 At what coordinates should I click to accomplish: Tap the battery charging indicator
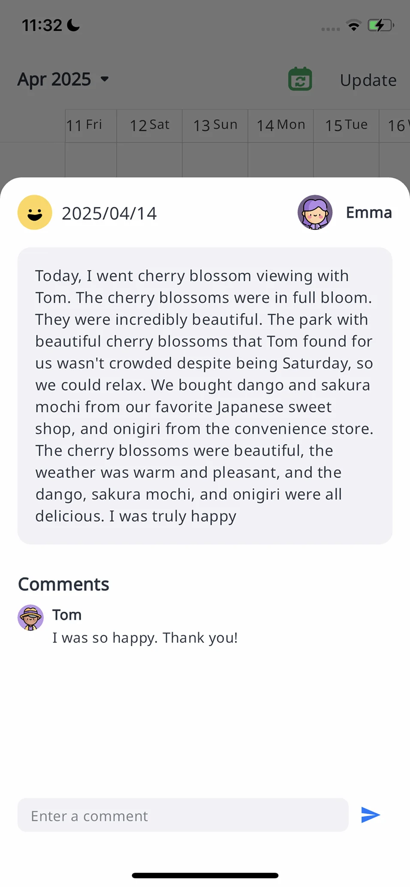tap(380, 25)
